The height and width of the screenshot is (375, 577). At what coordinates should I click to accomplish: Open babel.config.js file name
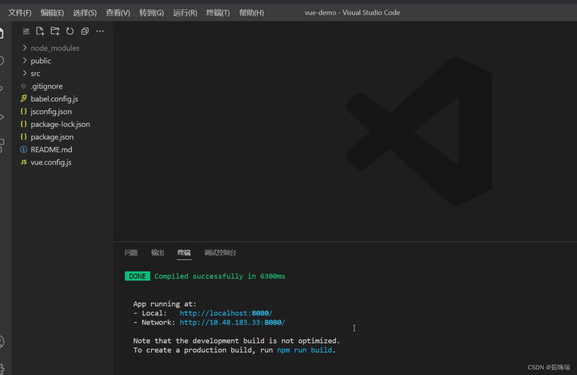[x=54, y=99]
